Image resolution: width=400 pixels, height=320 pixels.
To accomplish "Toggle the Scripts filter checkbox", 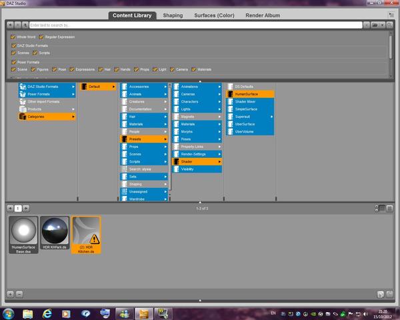I will tap(35, 53).
